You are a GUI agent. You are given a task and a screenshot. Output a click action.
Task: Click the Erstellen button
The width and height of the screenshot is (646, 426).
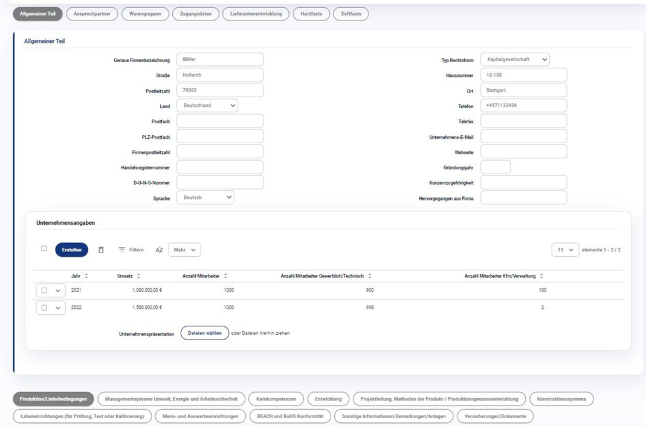click(71, 250)
